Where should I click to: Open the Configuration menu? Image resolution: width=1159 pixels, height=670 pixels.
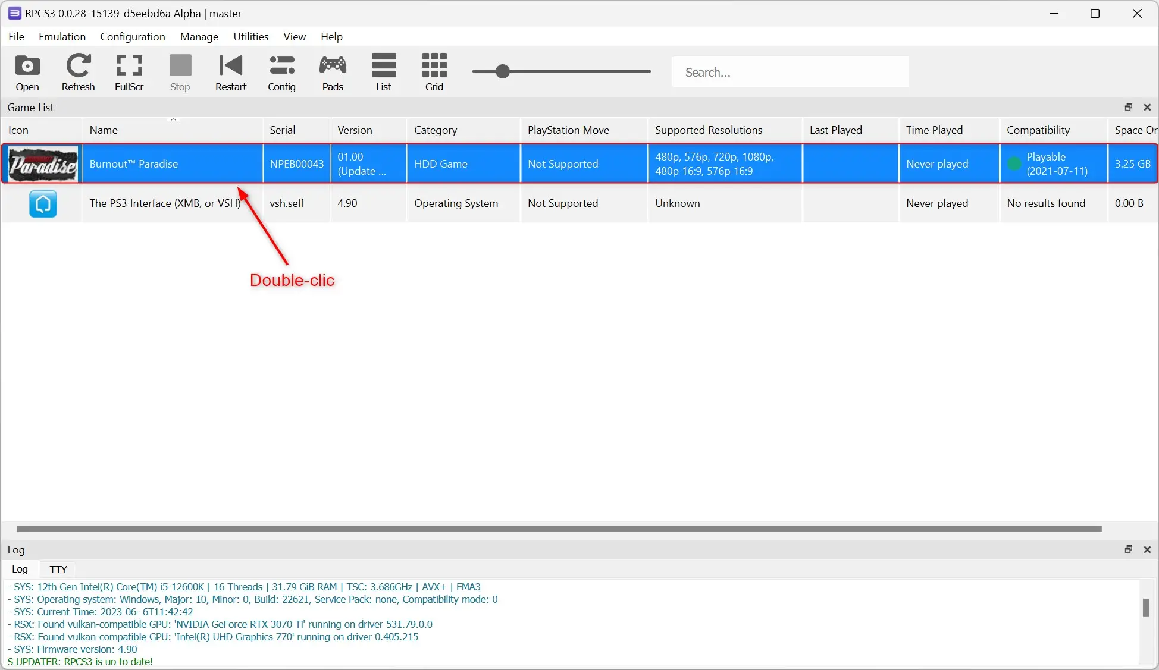133,37
